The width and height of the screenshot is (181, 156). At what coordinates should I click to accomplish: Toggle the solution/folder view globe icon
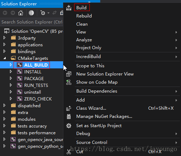click(31, 13)
